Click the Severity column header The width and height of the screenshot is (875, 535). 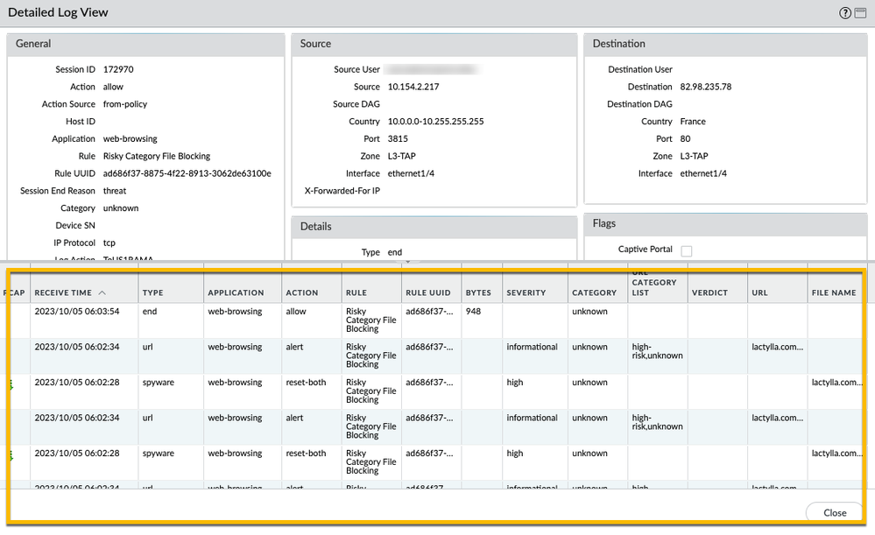[x=526, y=292]
